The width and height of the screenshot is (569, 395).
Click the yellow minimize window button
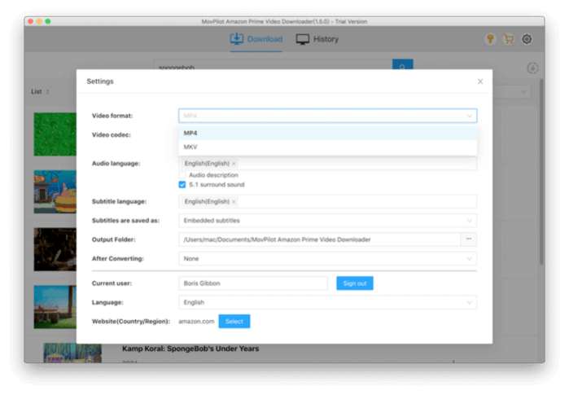point(39,21)
